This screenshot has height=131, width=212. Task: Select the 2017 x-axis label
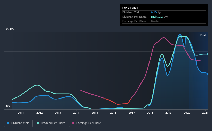coord(132,113)
